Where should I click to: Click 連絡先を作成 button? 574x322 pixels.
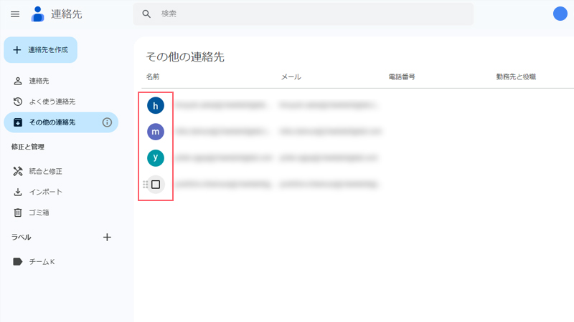click(x=41, y=49)
